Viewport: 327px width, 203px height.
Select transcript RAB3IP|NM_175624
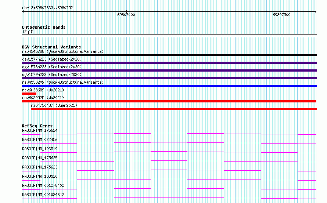(x=40, y=130)
